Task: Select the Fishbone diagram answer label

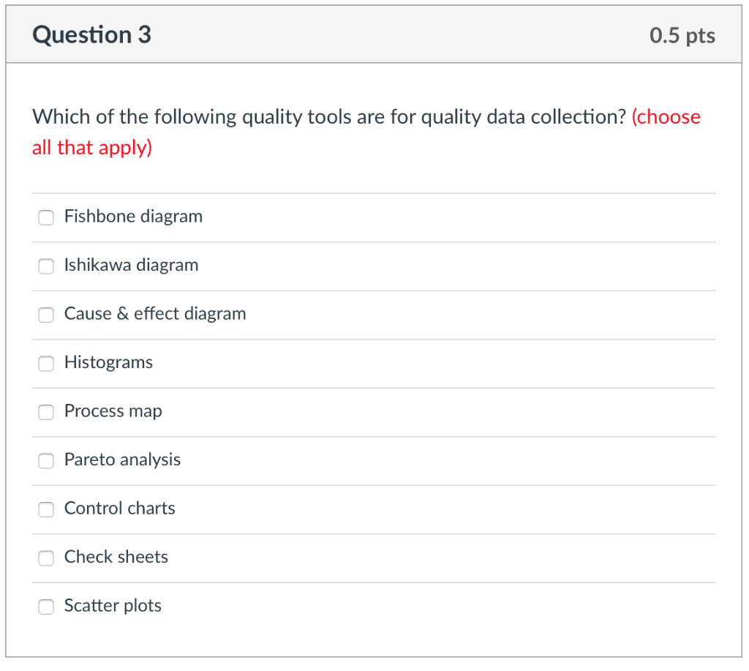Action: tap(133, 216)
